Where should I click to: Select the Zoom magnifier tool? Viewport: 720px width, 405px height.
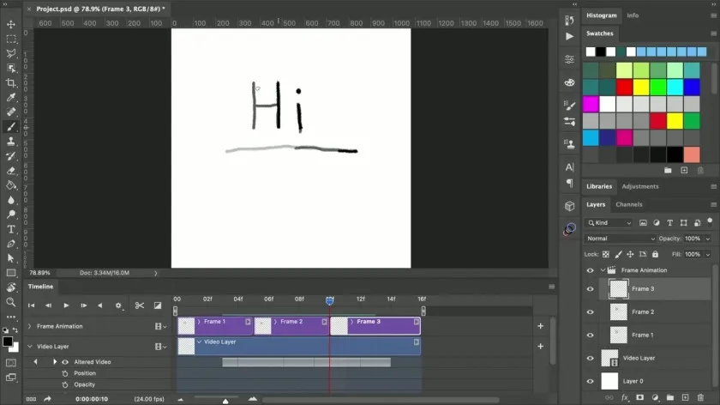pos(11,302)
